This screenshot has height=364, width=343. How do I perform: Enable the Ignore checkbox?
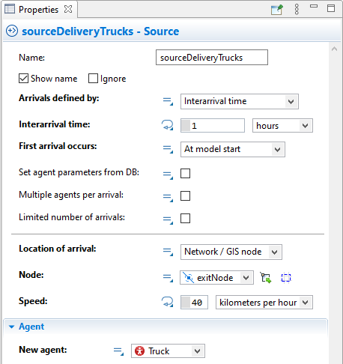[93, 79]
